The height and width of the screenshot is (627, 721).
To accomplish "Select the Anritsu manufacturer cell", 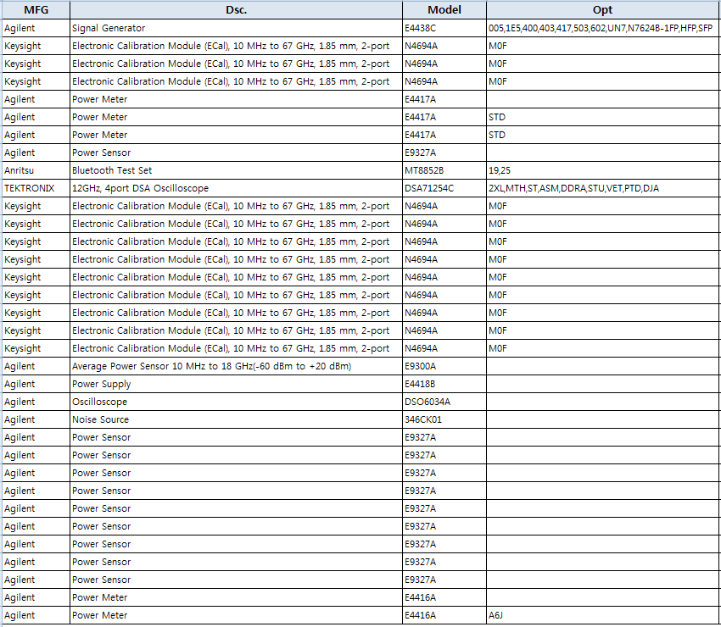I will pyautogui.click(x=36, y=170).
